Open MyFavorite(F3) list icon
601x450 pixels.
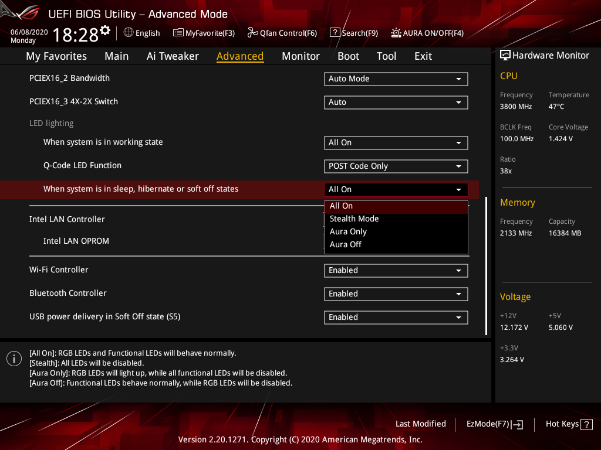click(x=178, y=33)
